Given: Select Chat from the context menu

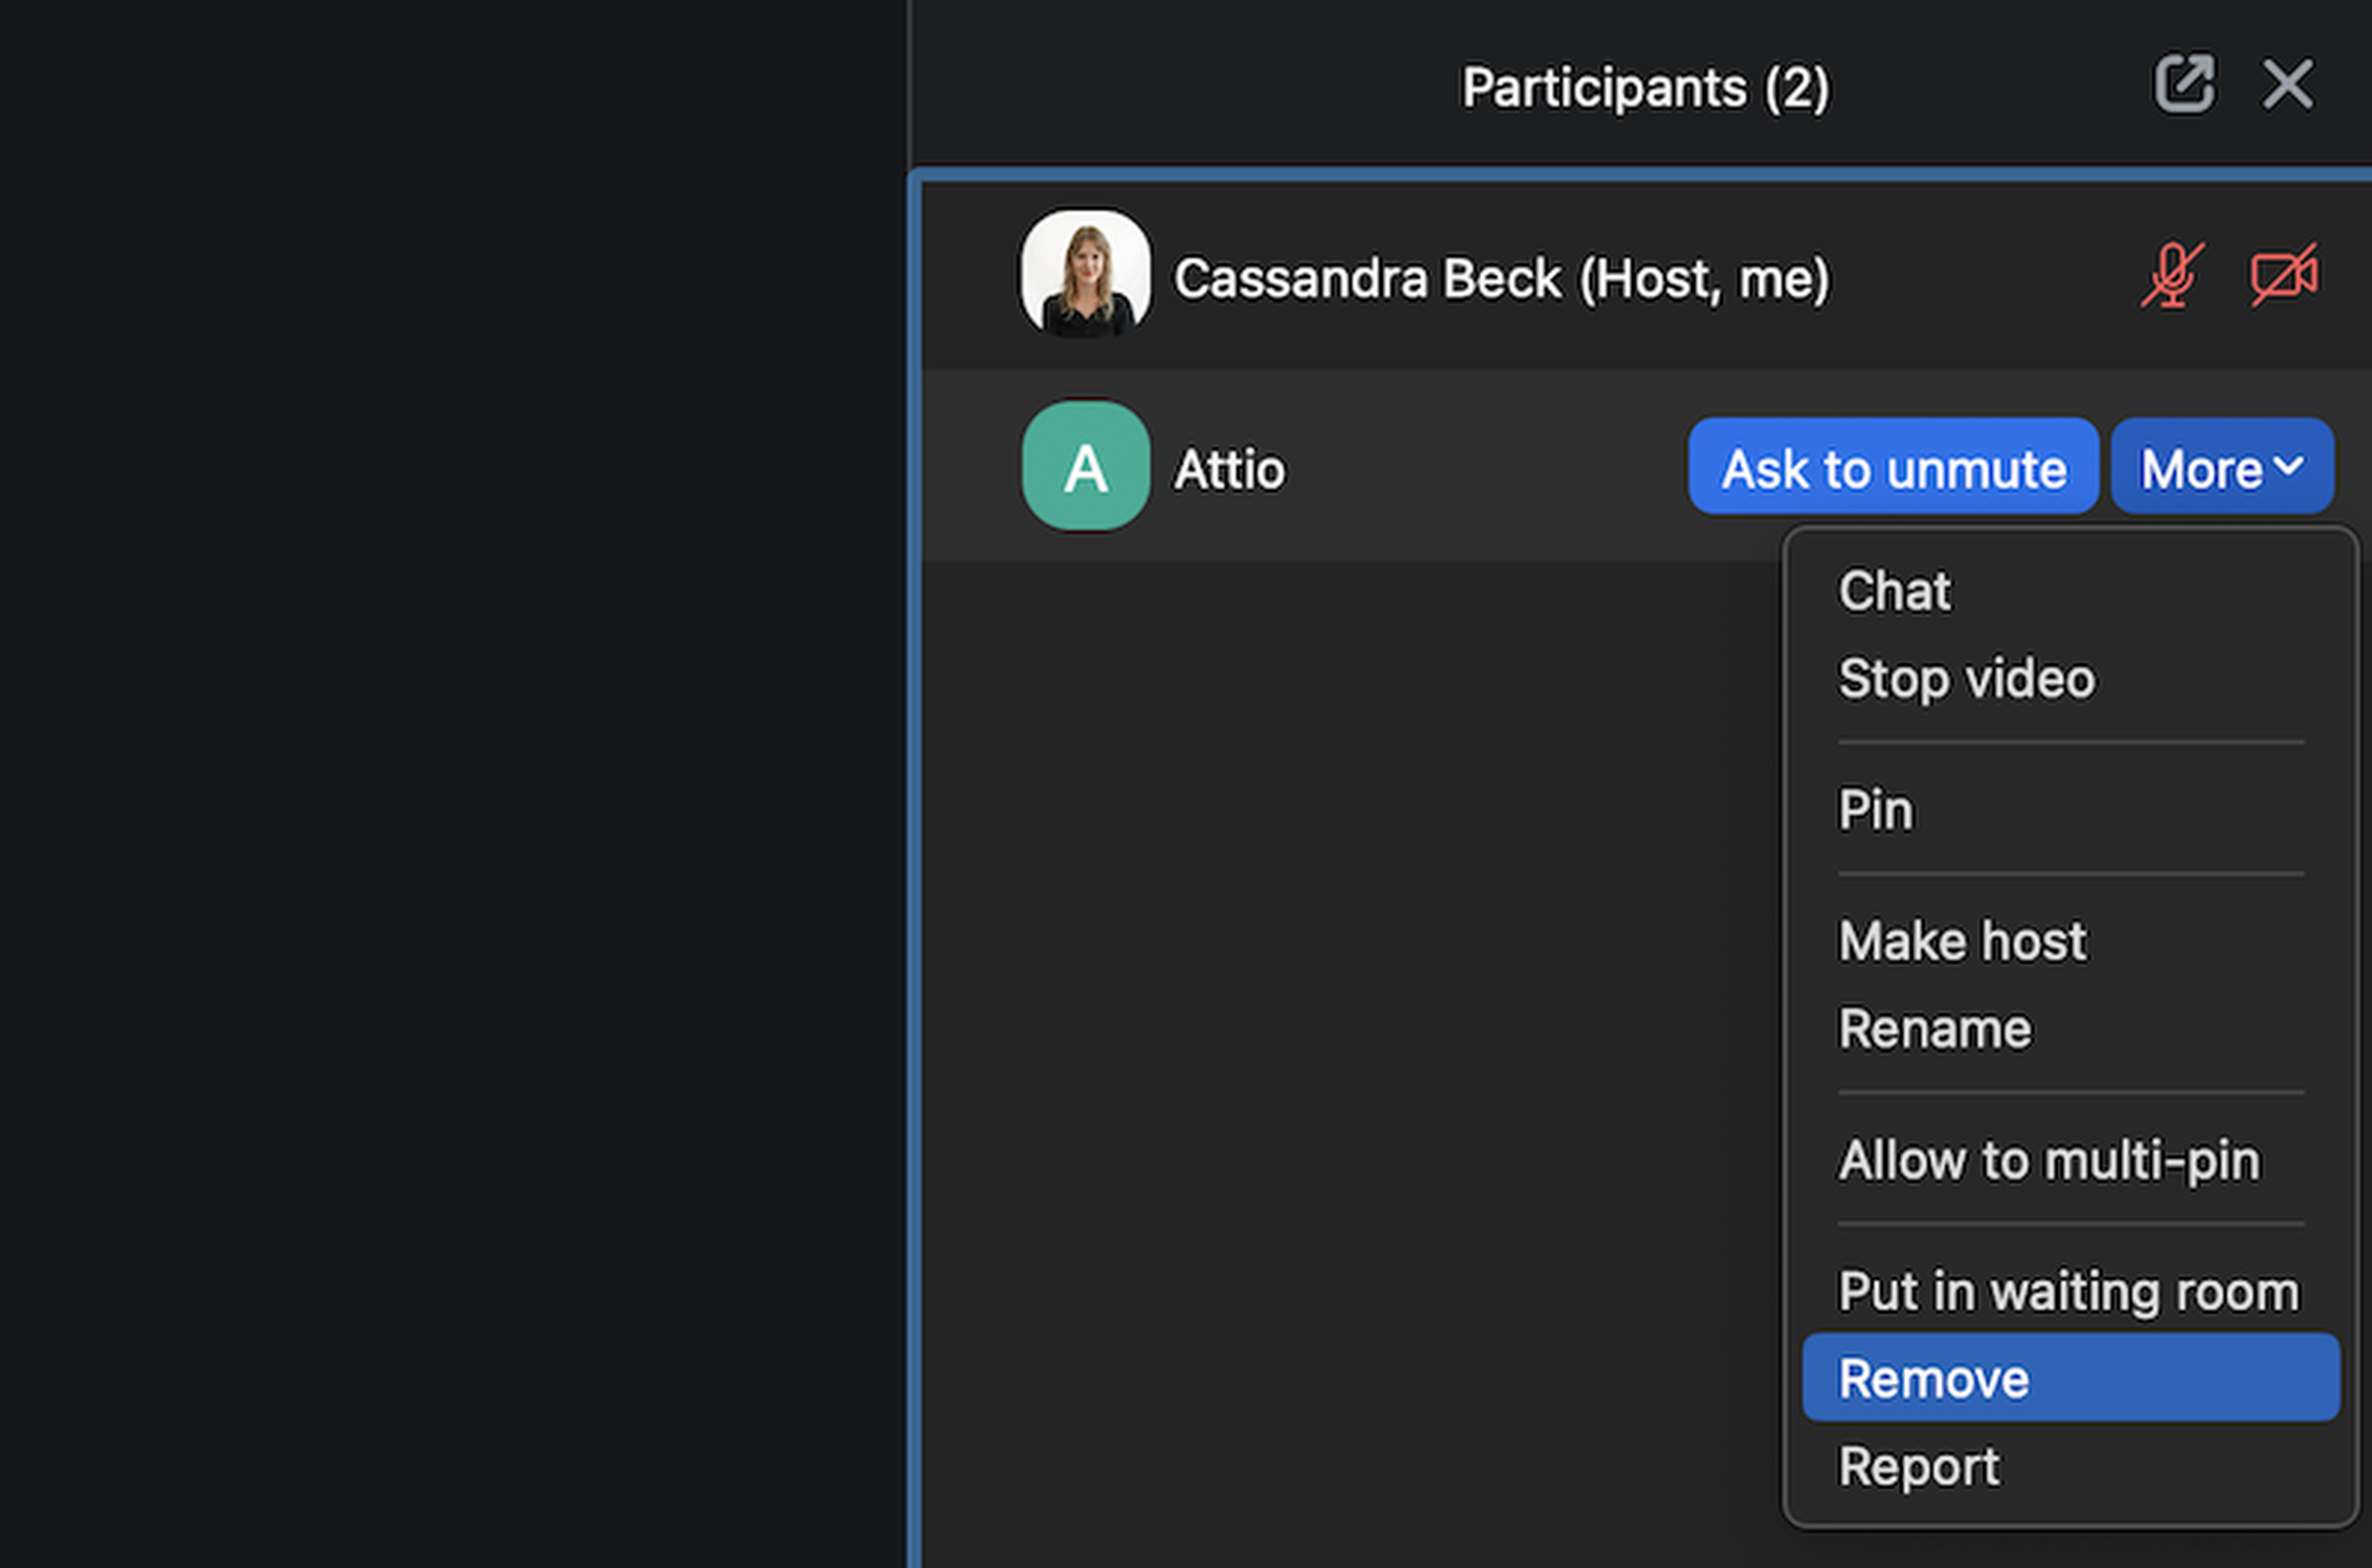Looking at the screenshot, I should tap(1894, 591).
